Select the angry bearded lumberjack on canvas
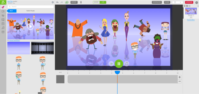 90,39
